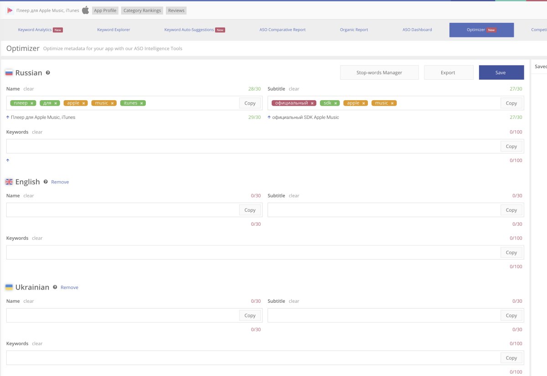Open Reviews

click(176, 10)
